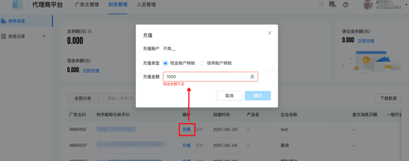409x161 pixels.
Task: Click the 财务记录 list icon
Action: (x=4, y=36)
